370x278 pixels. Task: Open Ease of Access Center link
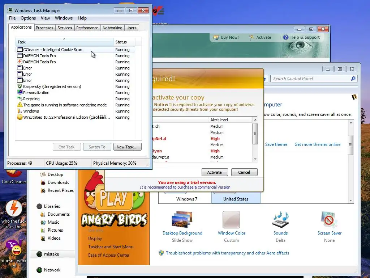pos(109,255)
